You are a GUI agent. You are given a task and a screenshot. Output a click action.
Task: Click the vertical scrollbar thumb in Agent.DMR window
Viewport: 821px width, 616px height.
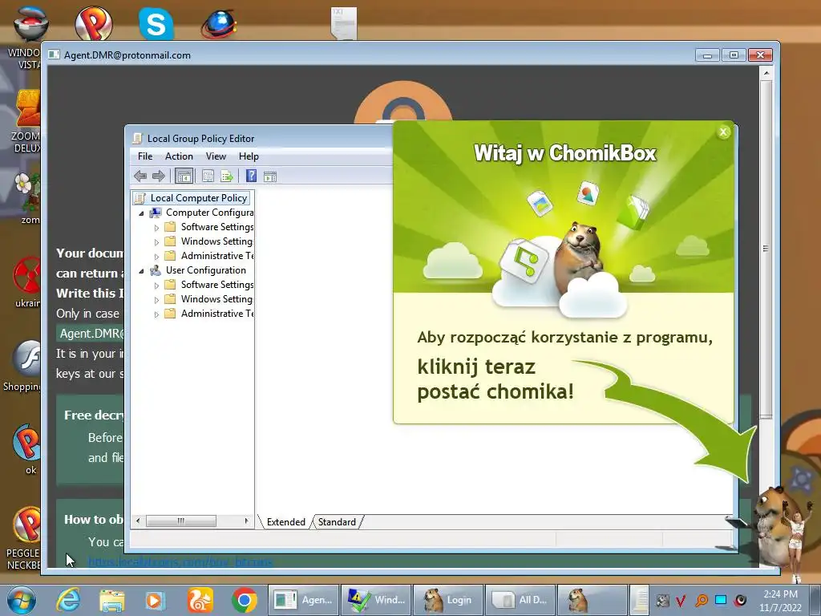(766, 249)
